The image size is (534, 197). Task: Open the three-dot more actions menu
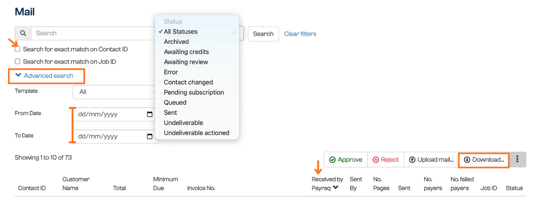point(517,159)
